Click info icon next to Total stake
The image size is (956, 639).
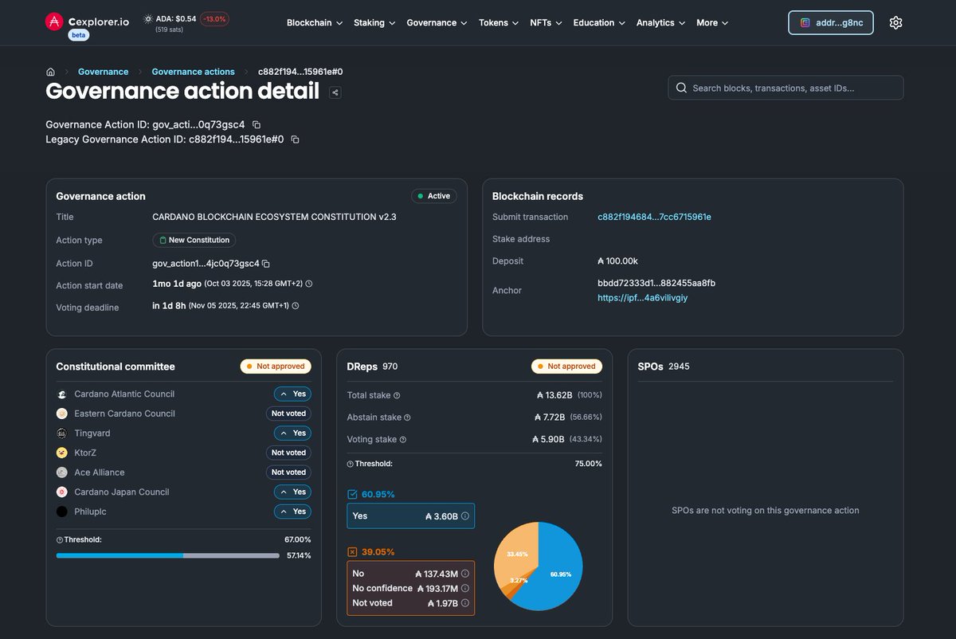click(397, 395)
